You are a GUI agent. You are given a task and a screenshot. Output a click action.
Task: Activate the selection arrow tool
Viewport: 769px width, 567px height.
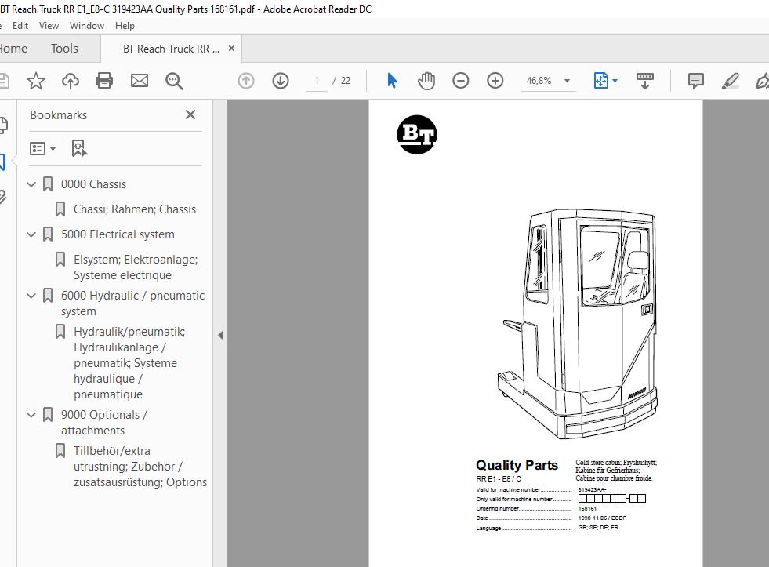click(x=393, y=81)
